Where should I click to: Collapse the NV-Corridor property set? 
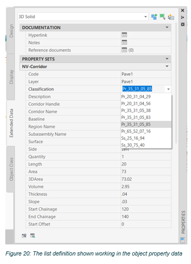point(167,66)
